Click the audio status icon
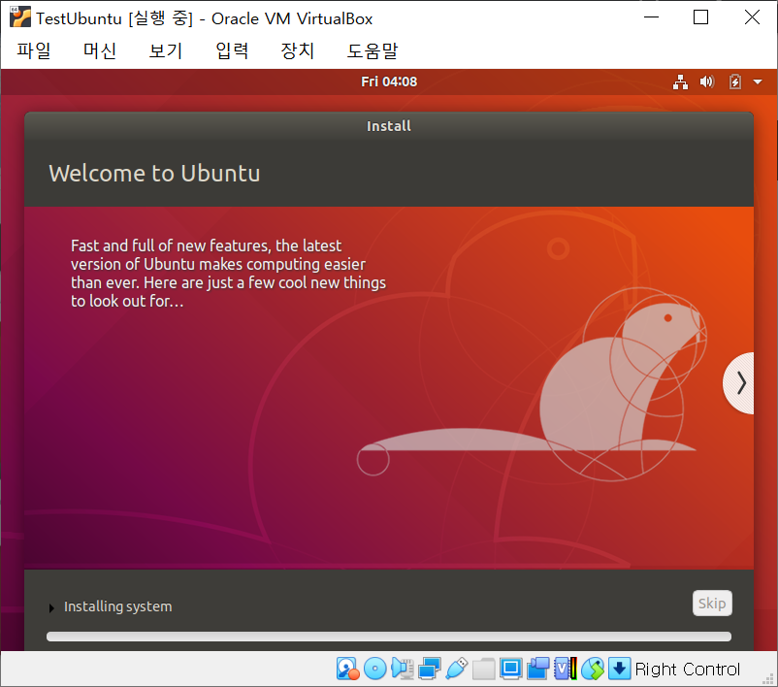Image resolution: width=778 pixels, height=687 pixels. [x=403, y=669]
